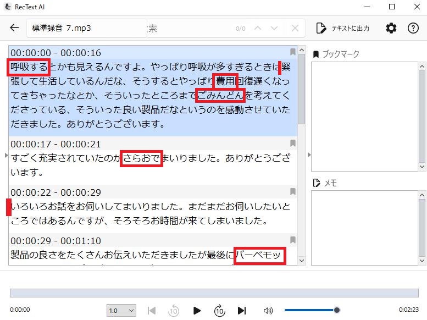Click the play button

coord(197,311)
